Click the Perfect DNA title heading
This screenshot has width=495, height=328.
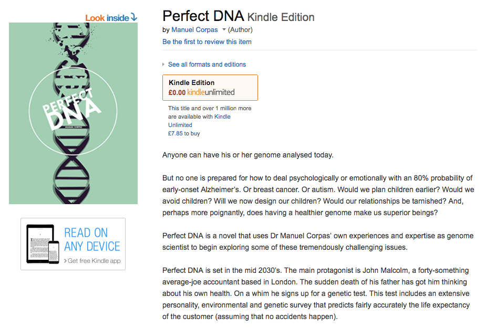click(203, 16)
